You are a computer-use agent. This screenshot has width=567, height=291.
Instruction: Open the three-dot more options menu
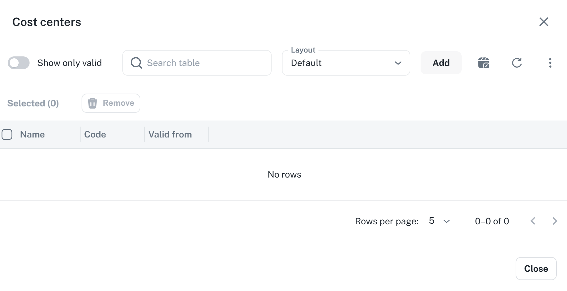point(550,63)
